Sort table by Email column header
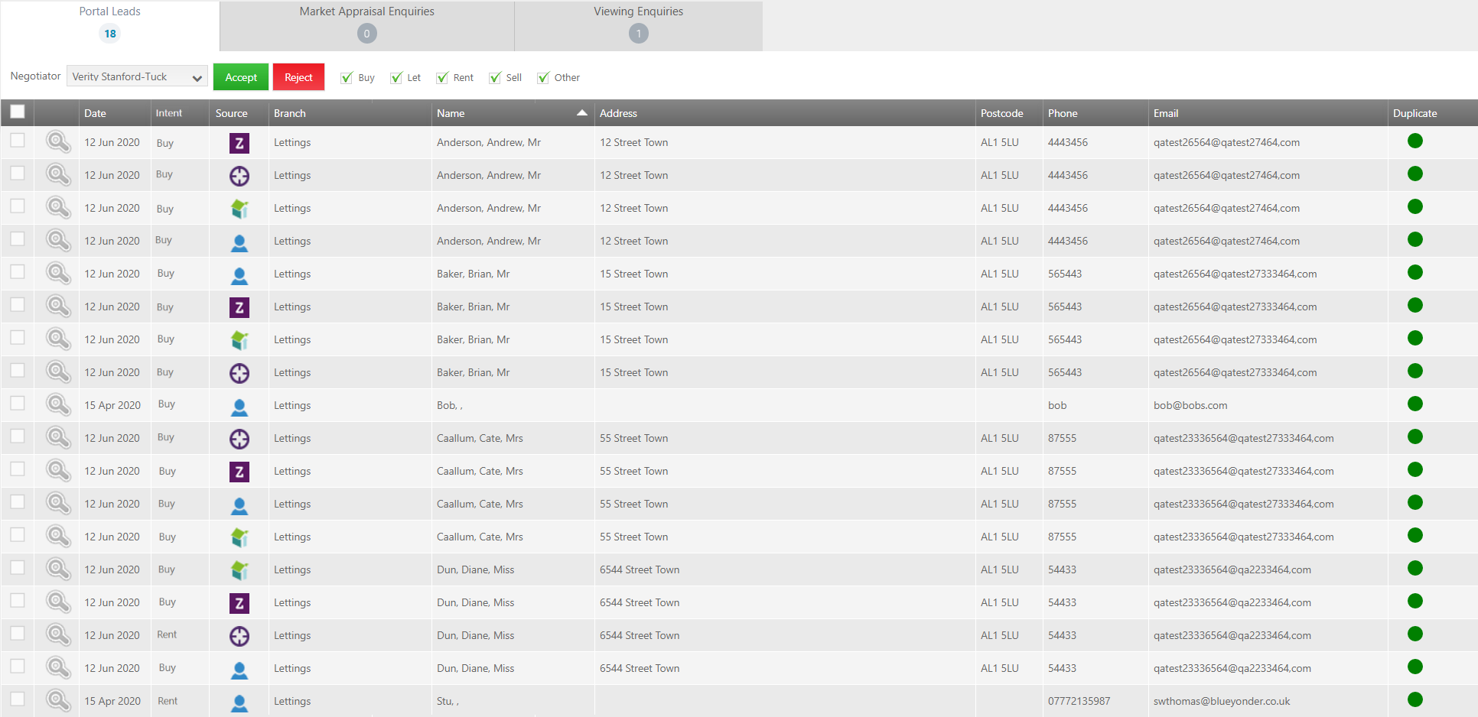This screenshot has width=1478, height=717. 1166,113
